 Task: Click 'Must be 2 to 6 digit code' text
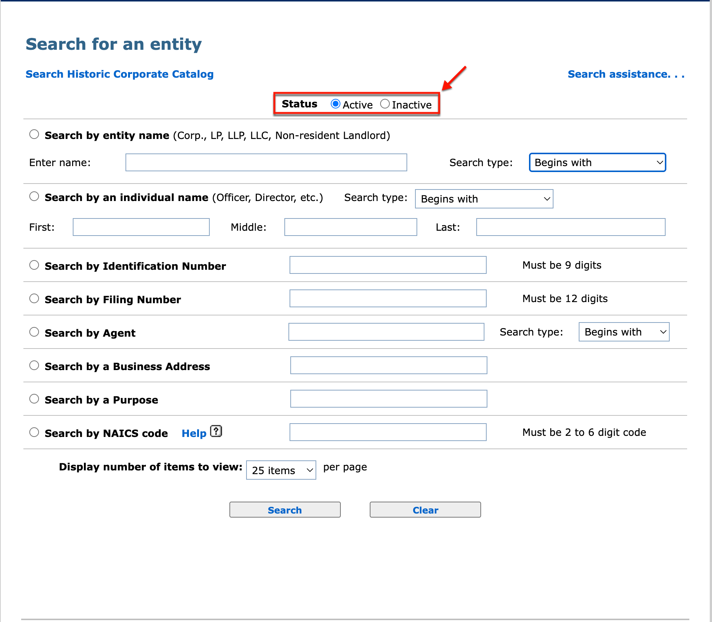coord(584,433)
